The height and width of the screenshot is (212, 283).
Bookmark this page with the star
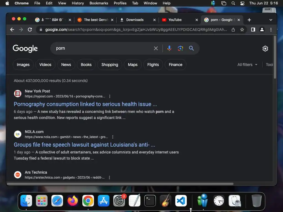tap(242, 30)
